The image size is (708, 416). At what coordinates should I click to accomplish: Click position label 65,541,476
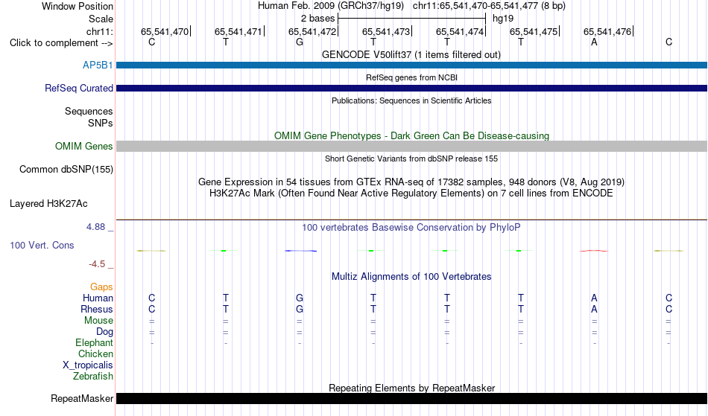coord(607,31)
